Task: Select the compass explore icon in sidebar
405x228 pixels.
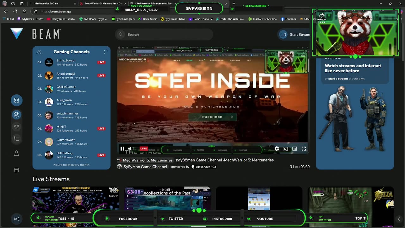Action: click(16, 115)
